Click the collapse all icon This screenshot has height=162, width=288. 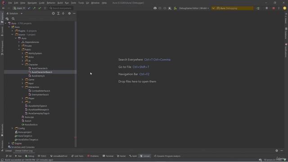(x=63, y=13)
